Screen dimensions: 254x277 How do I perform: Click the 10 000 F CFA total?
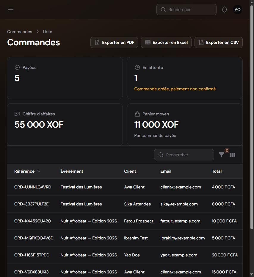click(224, 221)
